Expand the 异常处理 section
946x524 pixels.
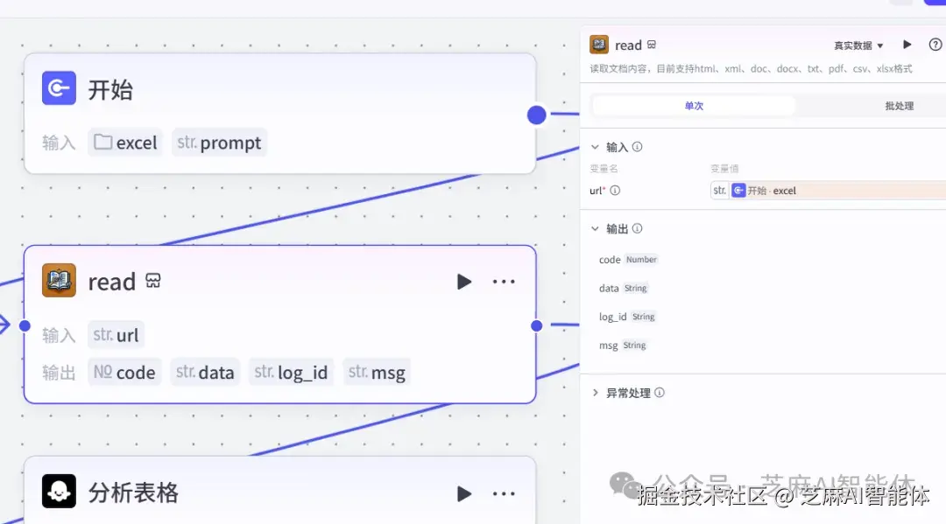(x=598, y=392)
